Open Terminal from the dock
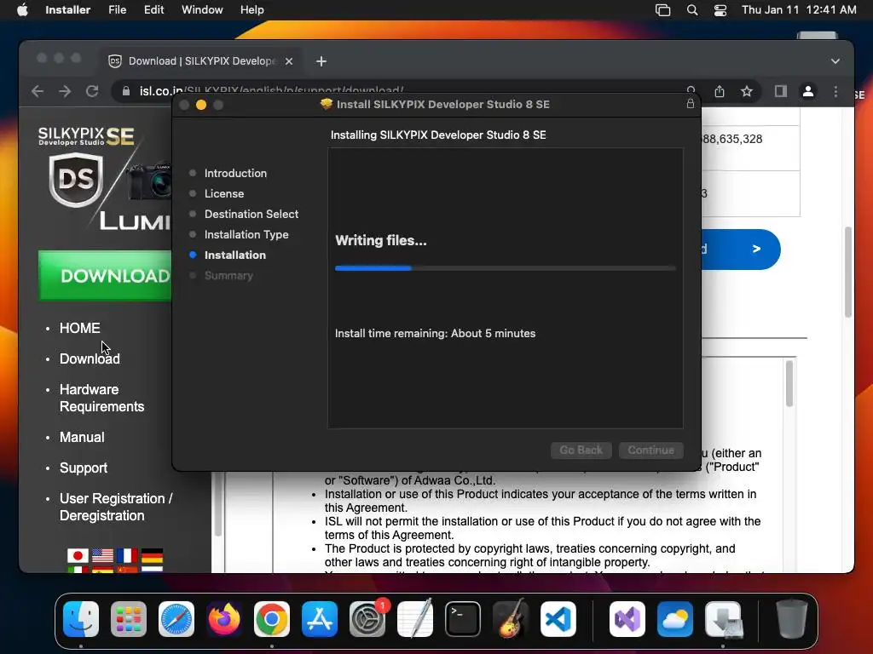This screenshot has height=654, width=873. click(463, 619)
